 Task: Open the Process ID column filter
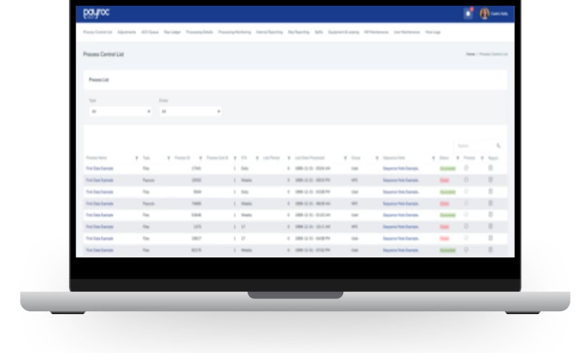pyautogui.click(x=200, y=158)
